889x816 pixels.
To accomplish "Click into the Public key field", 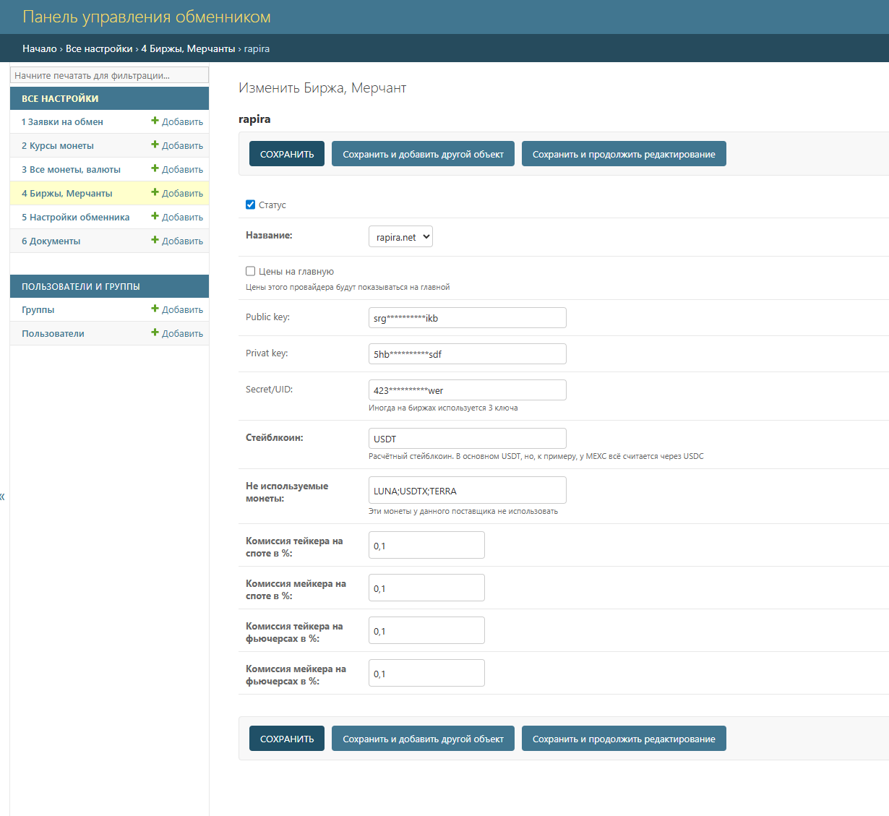I will coord(467,318).
